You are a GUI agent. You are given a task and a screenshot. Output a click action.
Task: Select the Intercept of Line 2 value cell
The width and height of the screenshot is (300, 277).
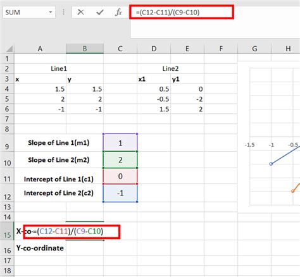(x=120, y=193)
